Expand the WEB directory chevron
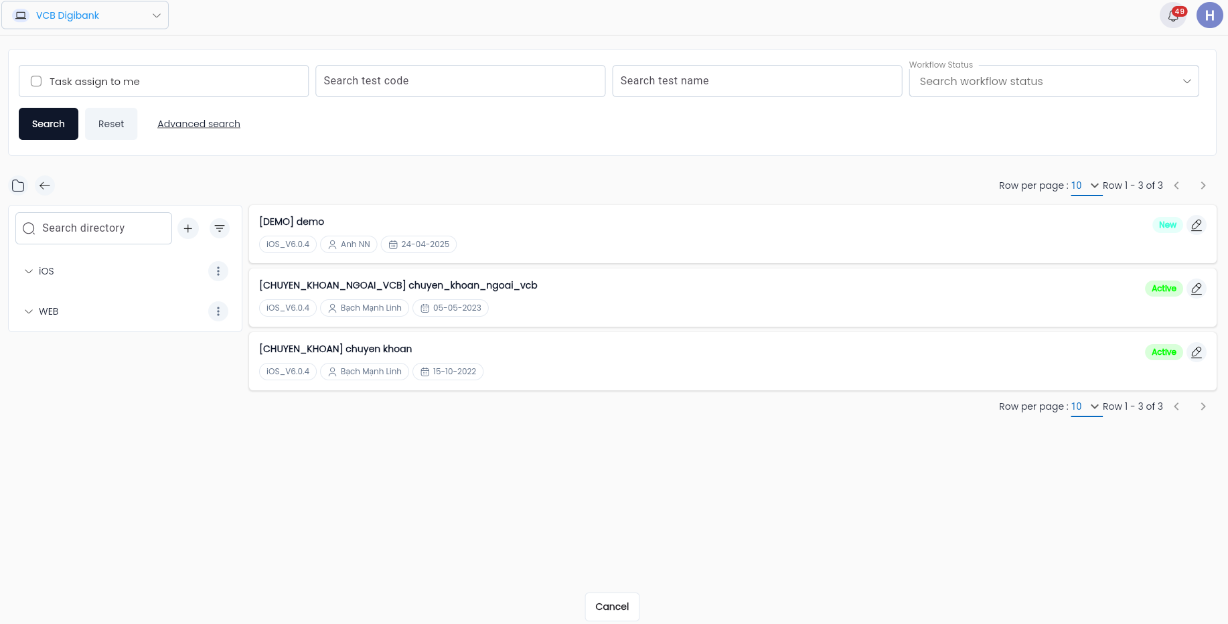Image resolution: width=1228 pixels, height=624 pixels. click(29, 311)
